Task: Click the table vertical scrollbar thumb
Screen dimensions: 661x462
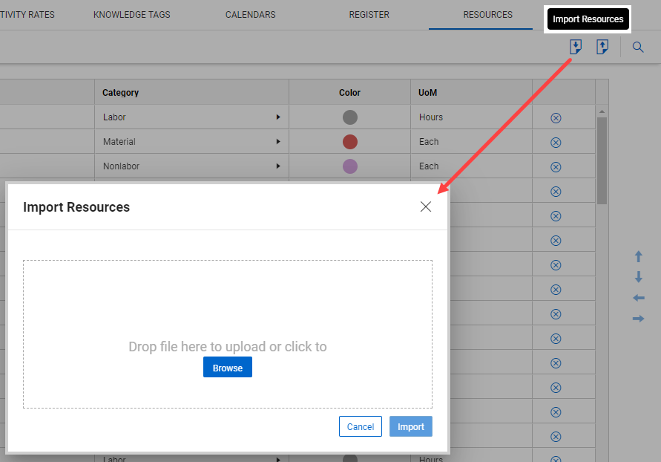Action: coord(602,160)
